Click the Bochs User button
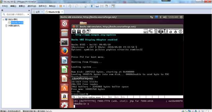The height and width of the screenshot is (112, 212). (x=146, y=31)
